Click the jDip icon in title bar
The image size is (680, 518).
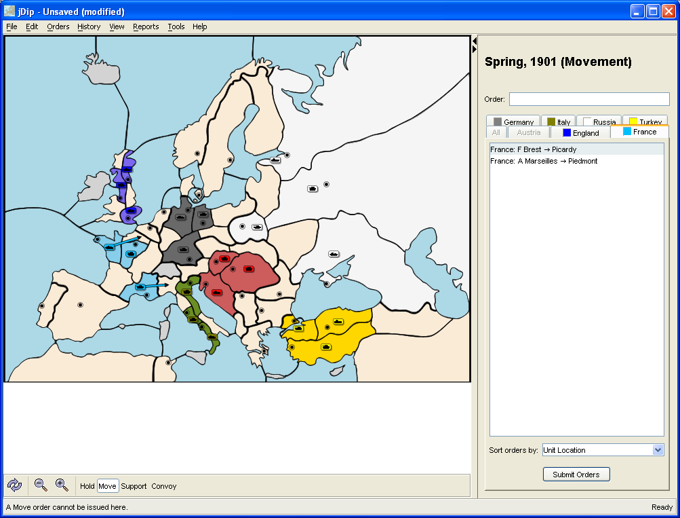pos(9,11)
